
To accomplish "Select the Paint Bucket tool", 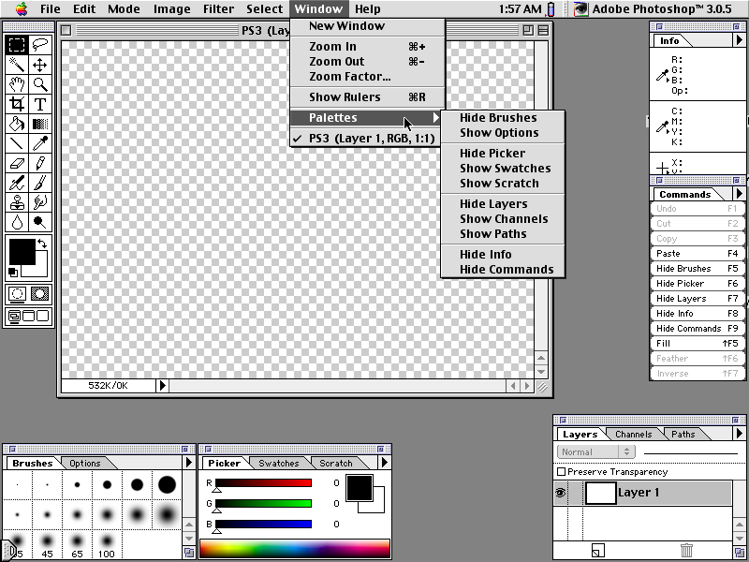I will pos(17,124).
